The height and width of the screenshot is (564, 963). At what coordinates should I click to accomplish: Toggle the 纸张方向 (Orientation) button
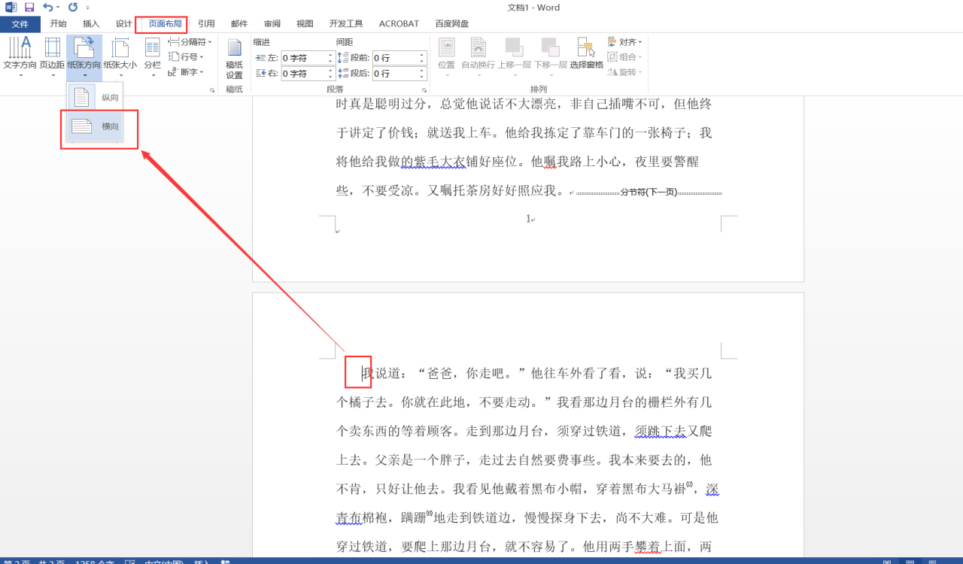pos(84,57)
